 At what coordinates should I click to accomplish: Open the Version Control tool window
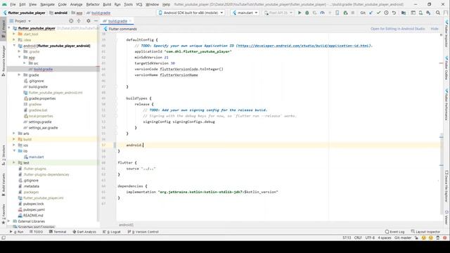tap(143, 232)
